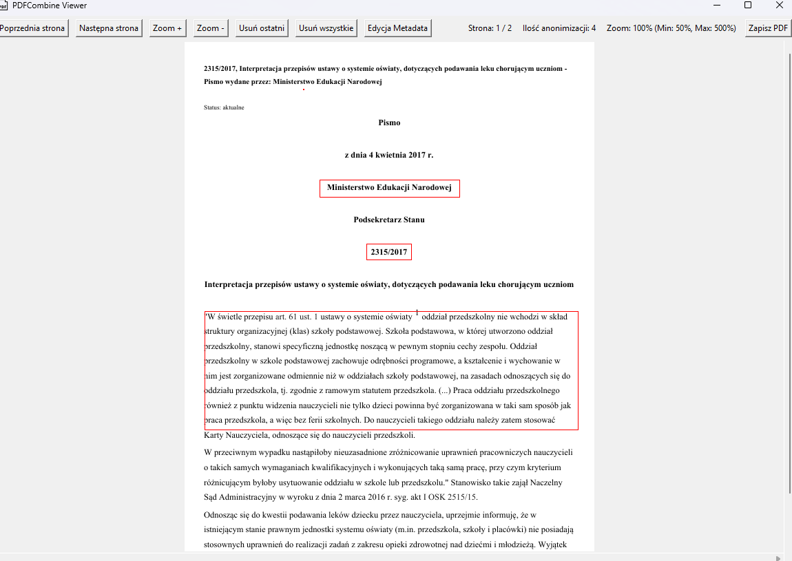Save the document with Zapisz PDF
The image size is (792, 561).
click(x=768, y=28)
